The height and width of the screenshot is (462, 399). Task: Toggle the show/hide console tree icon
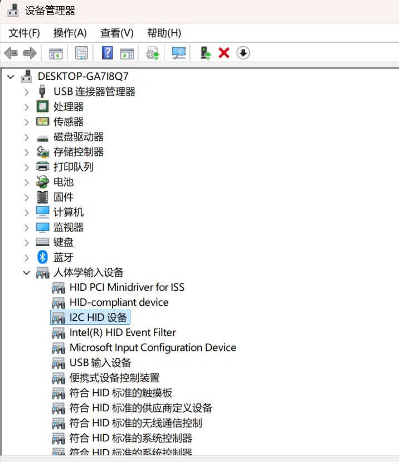click(56, 54)
